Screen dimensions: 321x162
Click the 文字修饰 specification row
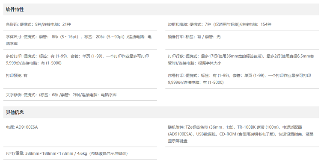[x=80, y=95]
